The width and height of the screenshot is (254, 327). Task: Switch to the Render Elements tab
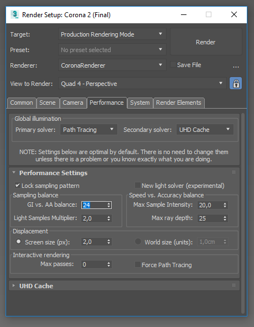click(x=179, y=103)
